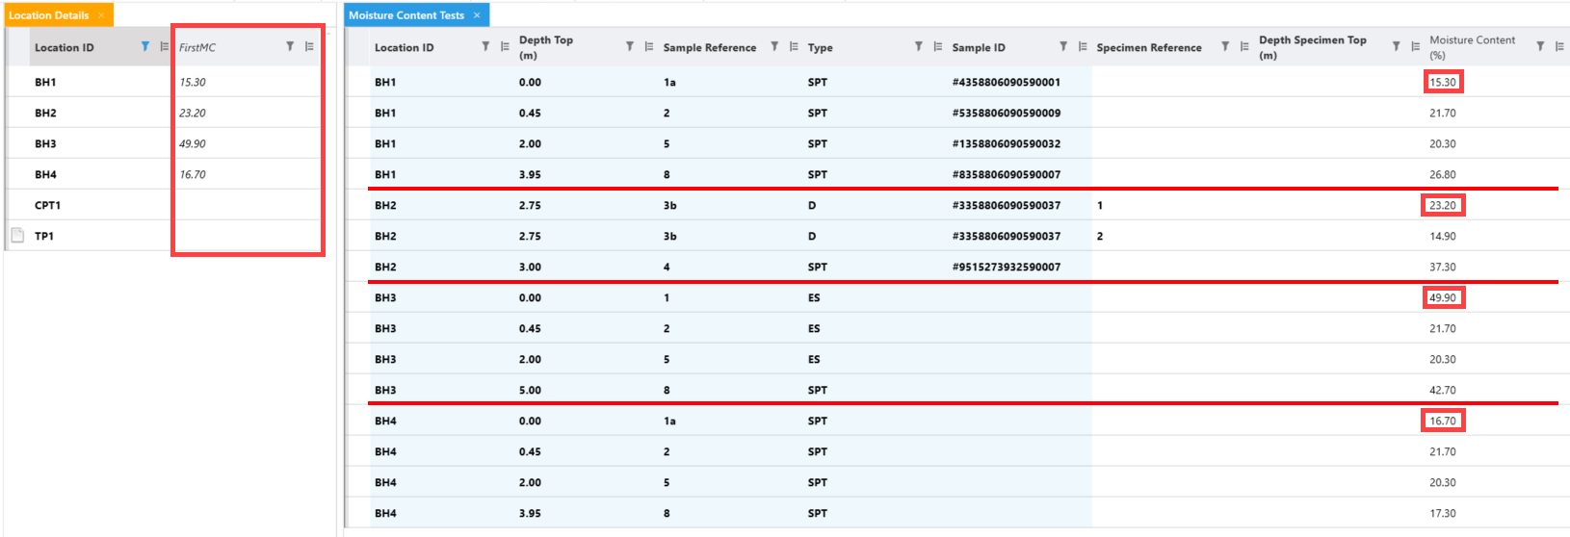Switch to the Location Details tab
Image resolution: width=1570 pixels, height=537 pixels.
click(48, 15)
